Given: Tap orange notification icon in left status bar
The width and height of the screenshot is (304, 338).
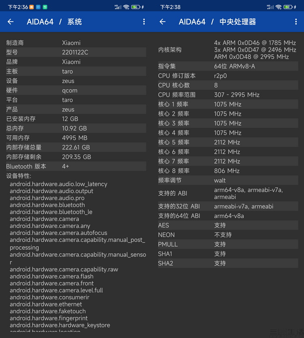Looking at the screenshot, I should click(x=32, y=7).
